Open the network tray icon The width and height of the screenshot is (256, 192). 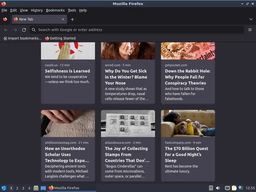coord(227,188)
